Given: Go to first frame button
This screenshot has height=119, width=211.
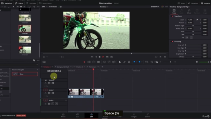Looking at the screenshot, I should 92,57.
